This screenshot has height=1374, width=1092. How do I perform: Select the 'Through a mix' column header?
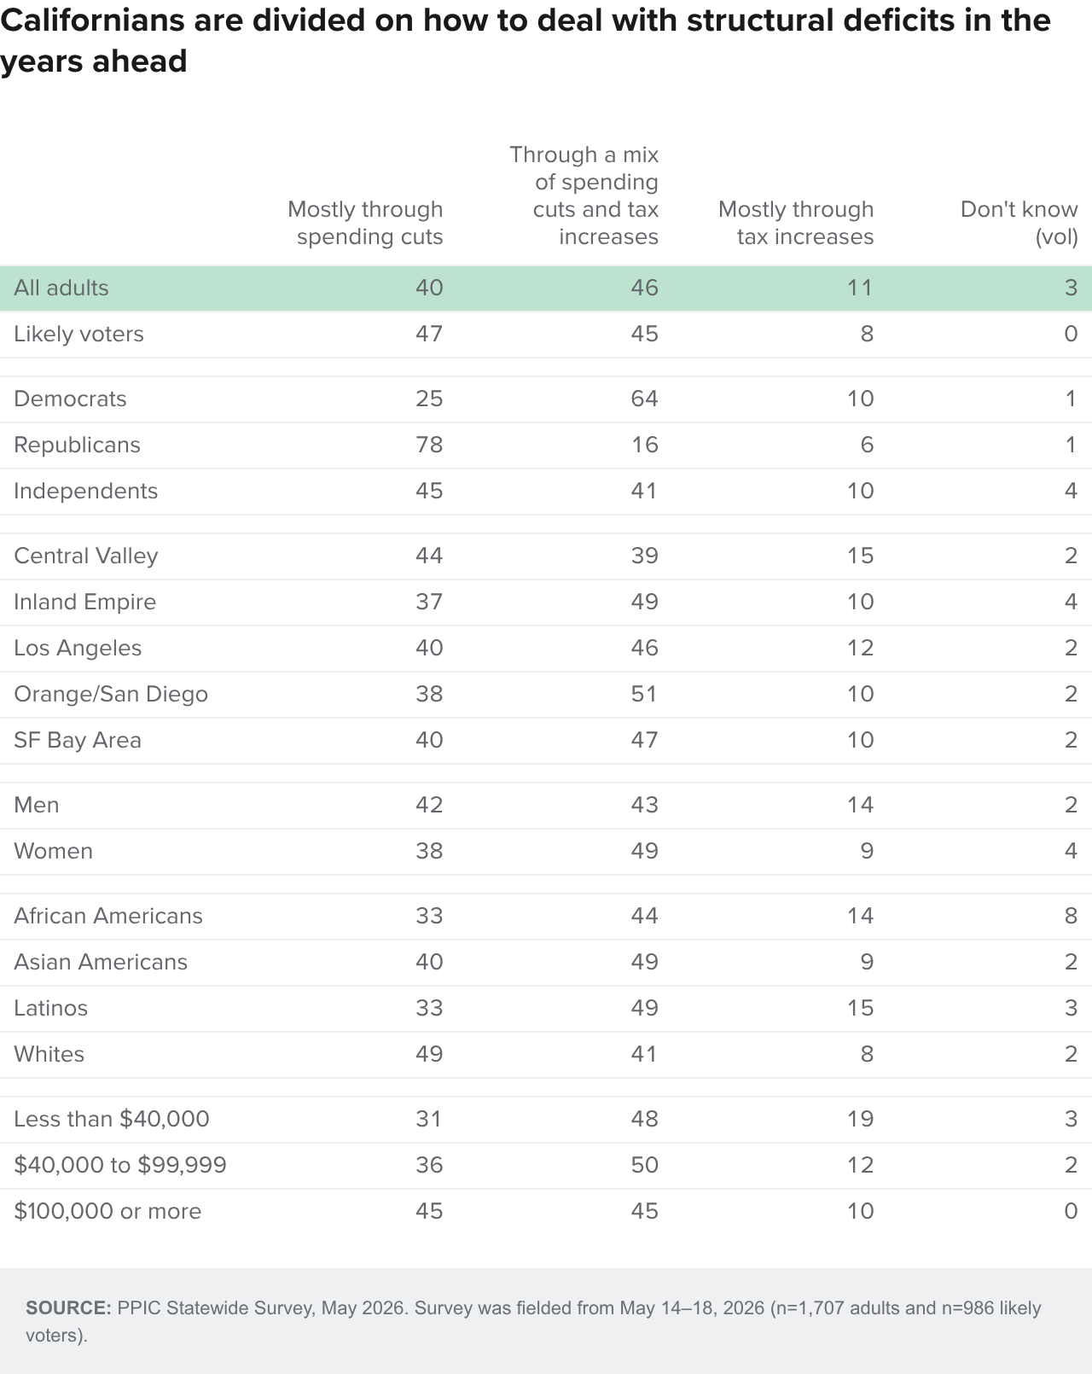tap(584, 195)
